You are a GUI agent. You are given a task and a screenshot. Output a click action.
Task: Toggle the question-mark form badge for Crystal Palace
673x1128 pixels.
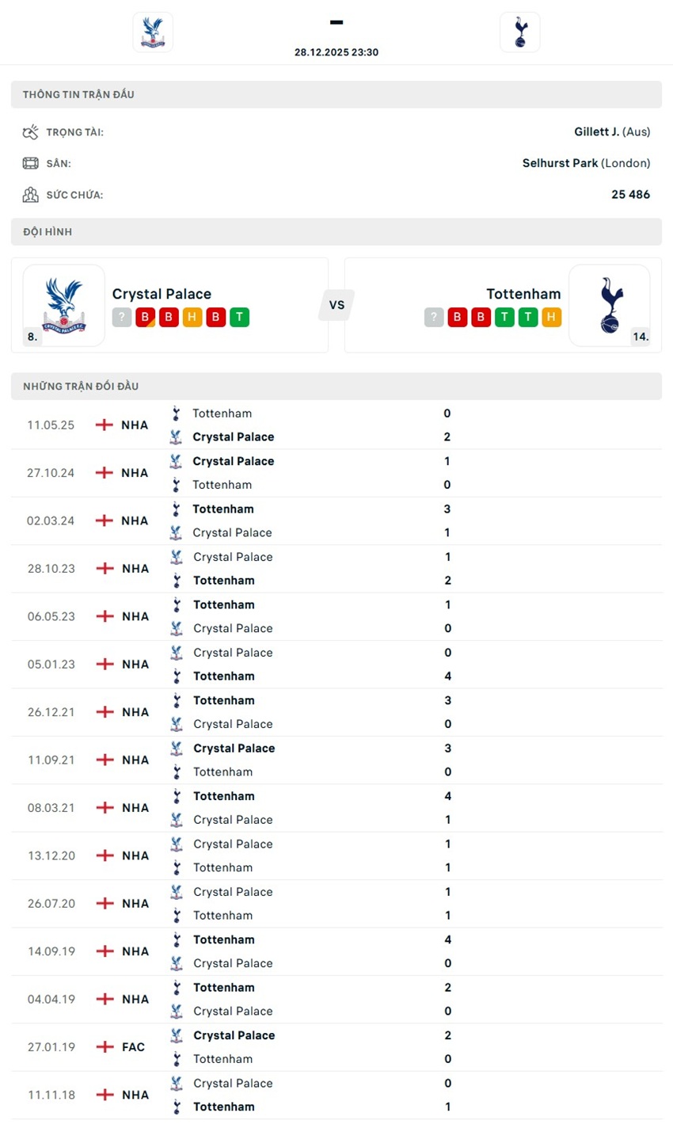(x=120, y=317)
